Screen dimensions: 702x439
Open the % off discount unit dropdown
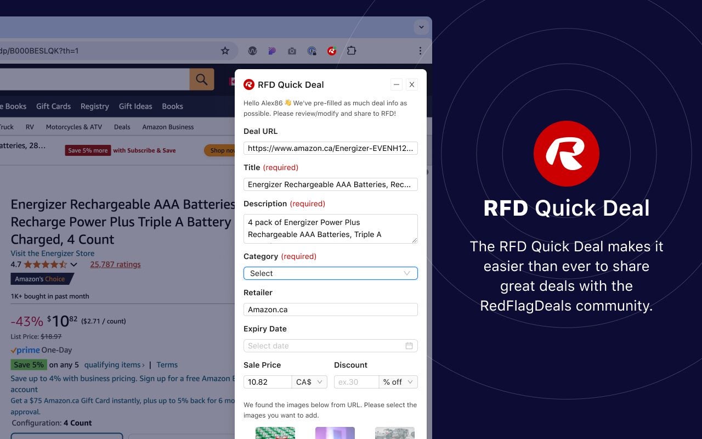coord(398,381)
